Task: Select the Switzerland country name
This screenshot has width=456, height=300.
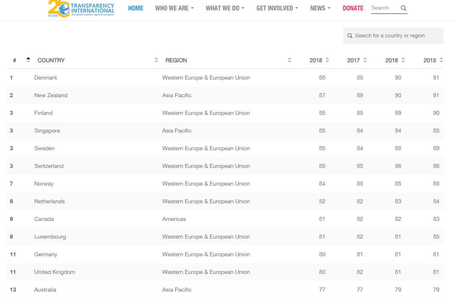Action: tap(49, 166)
